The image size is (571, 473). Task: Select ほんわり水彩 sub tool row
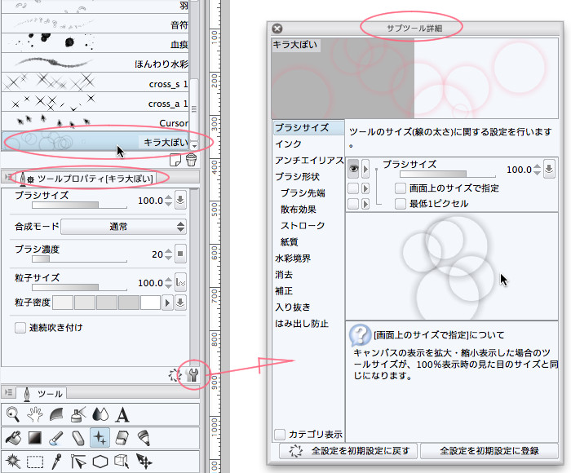[95, 64]
